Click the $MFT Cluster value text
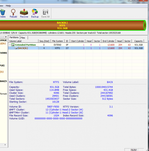Screen dimensions: 149x151 [x=64, y=110]
